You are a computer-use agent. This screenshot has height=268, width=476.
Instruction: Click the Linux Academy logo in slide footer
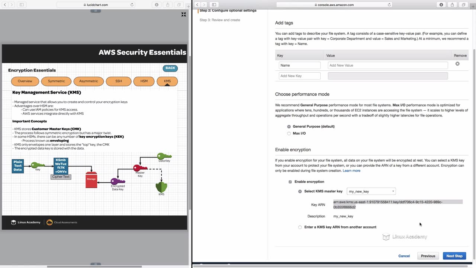click(x=26, y=222)
